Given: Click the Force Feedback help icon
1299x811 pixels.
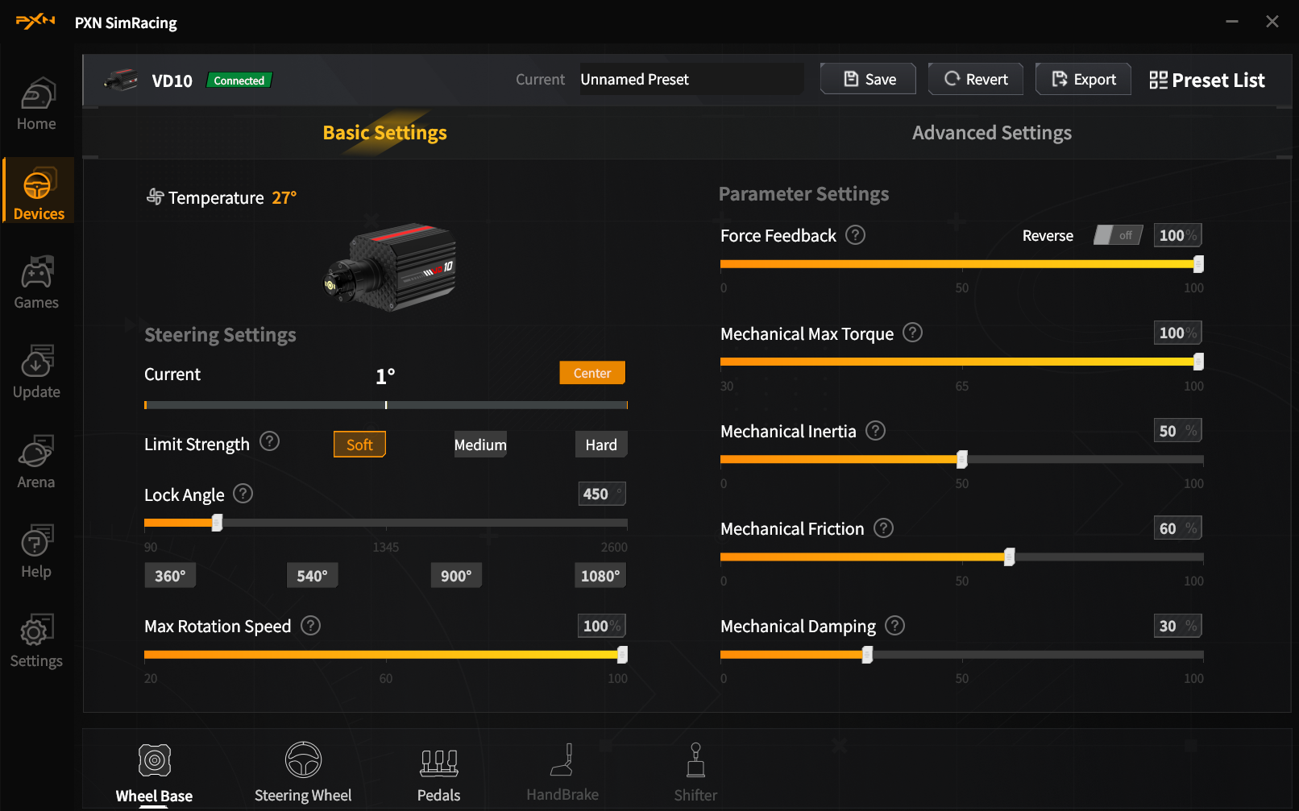Looking at the screenshot, I should click(856, 235).
